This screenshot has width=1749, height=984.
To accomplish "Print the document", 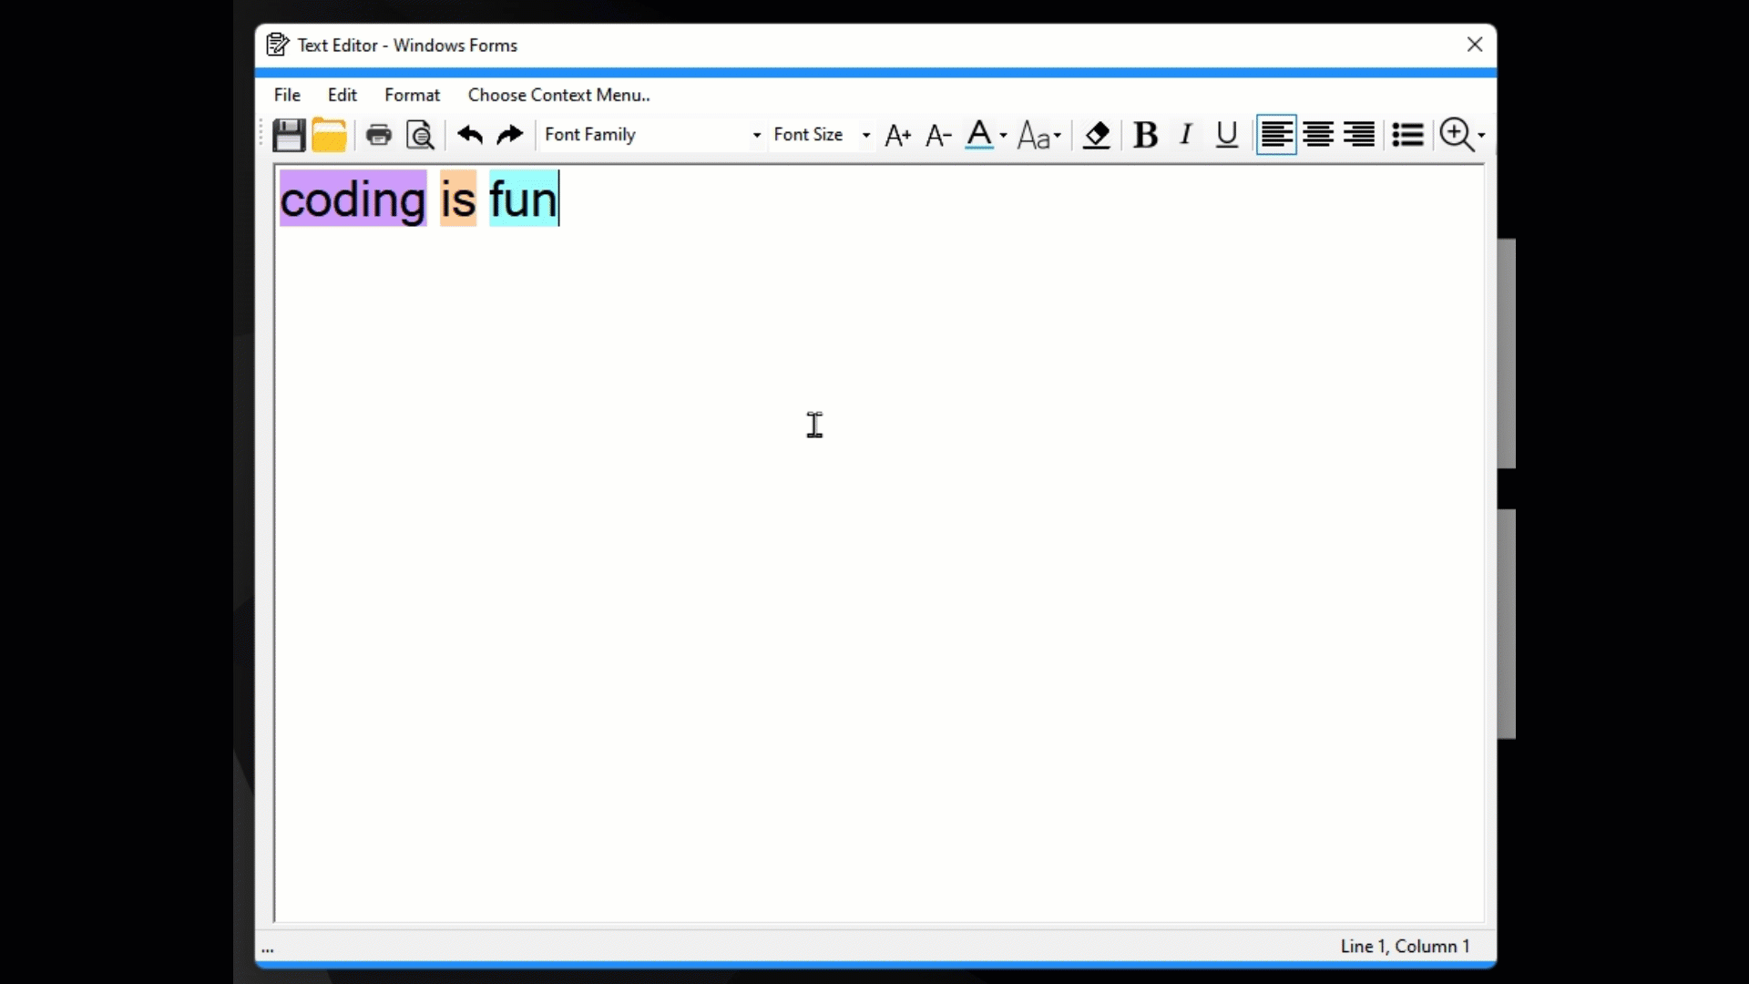I will pos(378,135).
